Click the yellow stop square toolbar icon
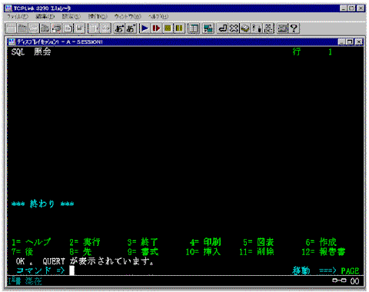Screen dimensions: 369x292 [168, 28]
